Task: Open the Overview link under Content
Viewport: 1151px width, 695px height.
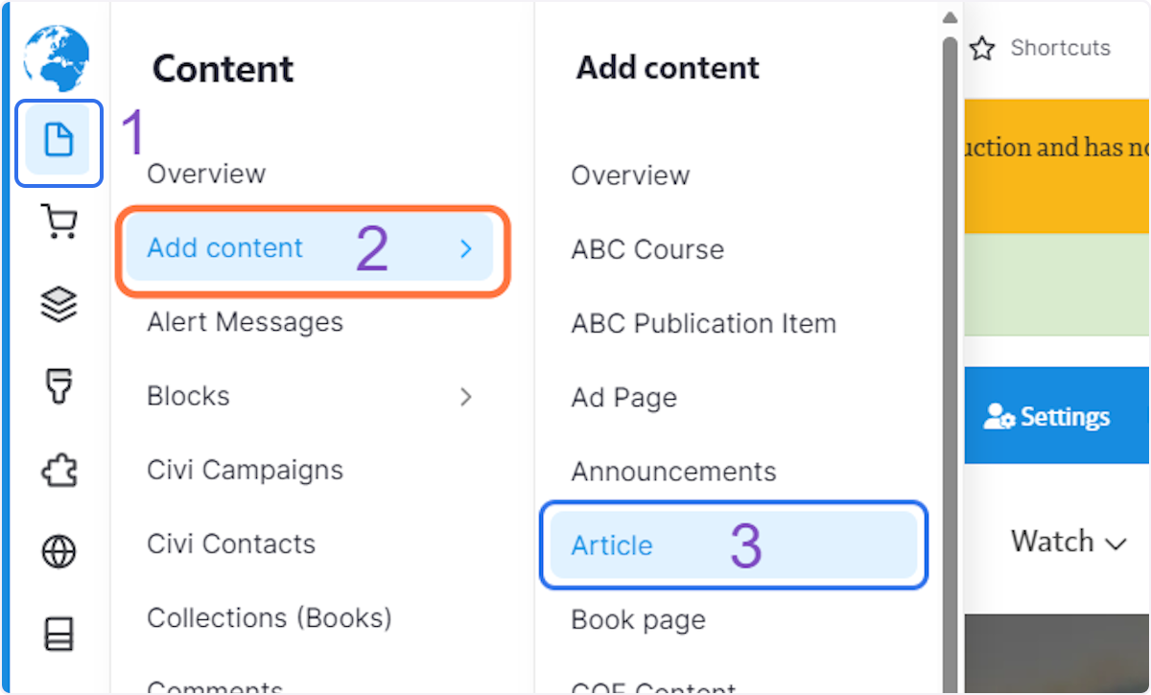Action: pyautogui.click(x=206, y=174)
